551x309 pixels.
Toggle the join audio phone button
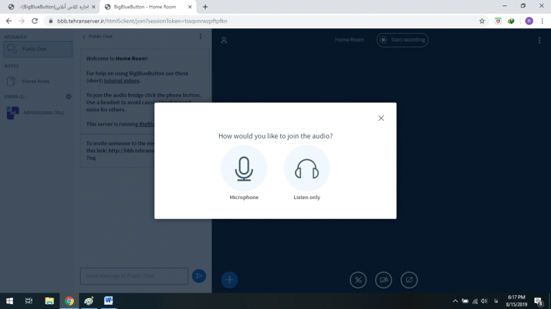(358, 279)
